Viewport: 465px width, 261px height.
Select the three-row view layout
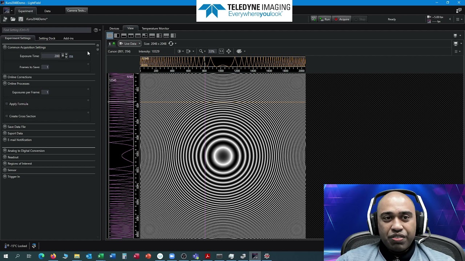(138, 36)
